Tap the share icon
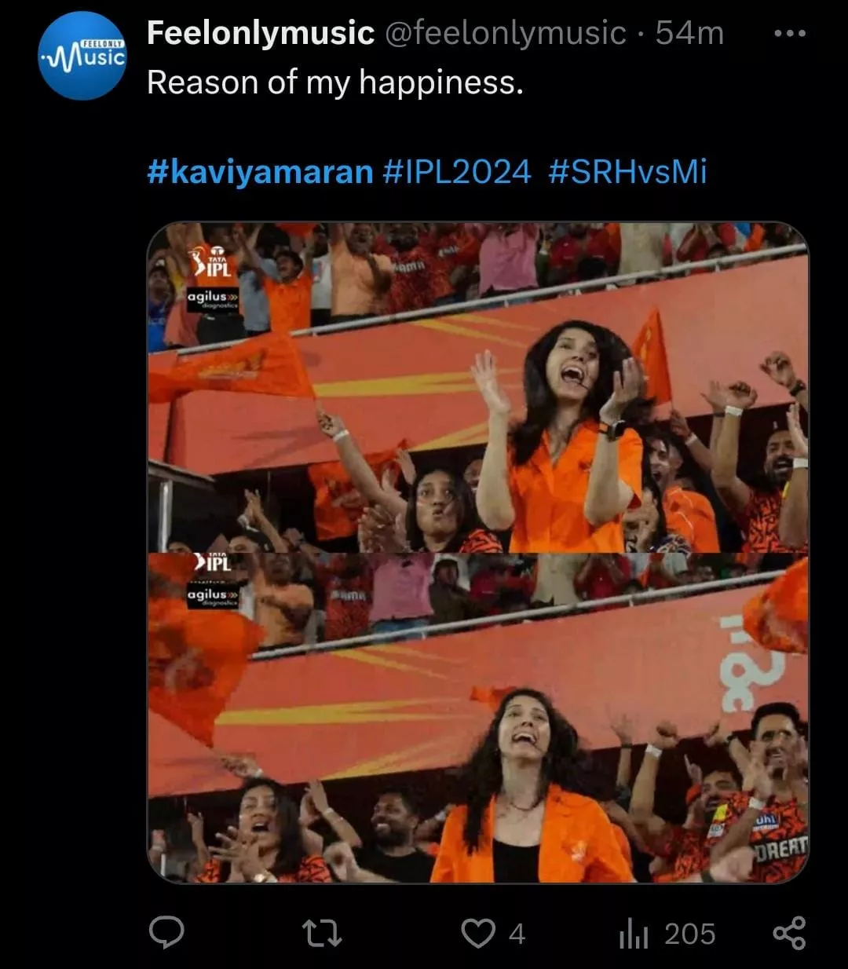 point(789,933)
